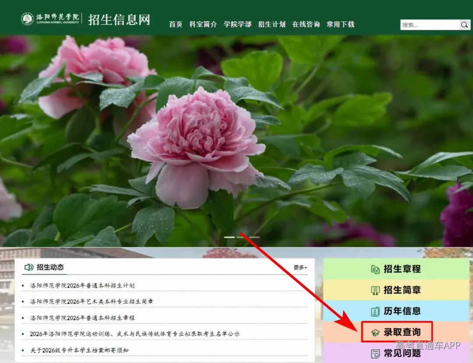
Task: Expand the news list via 更多+
Action: click(300, 268)
